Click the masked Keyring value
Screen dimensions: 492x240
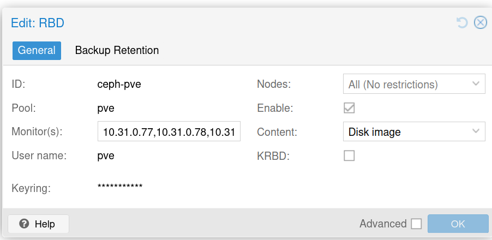coord(120,187)
